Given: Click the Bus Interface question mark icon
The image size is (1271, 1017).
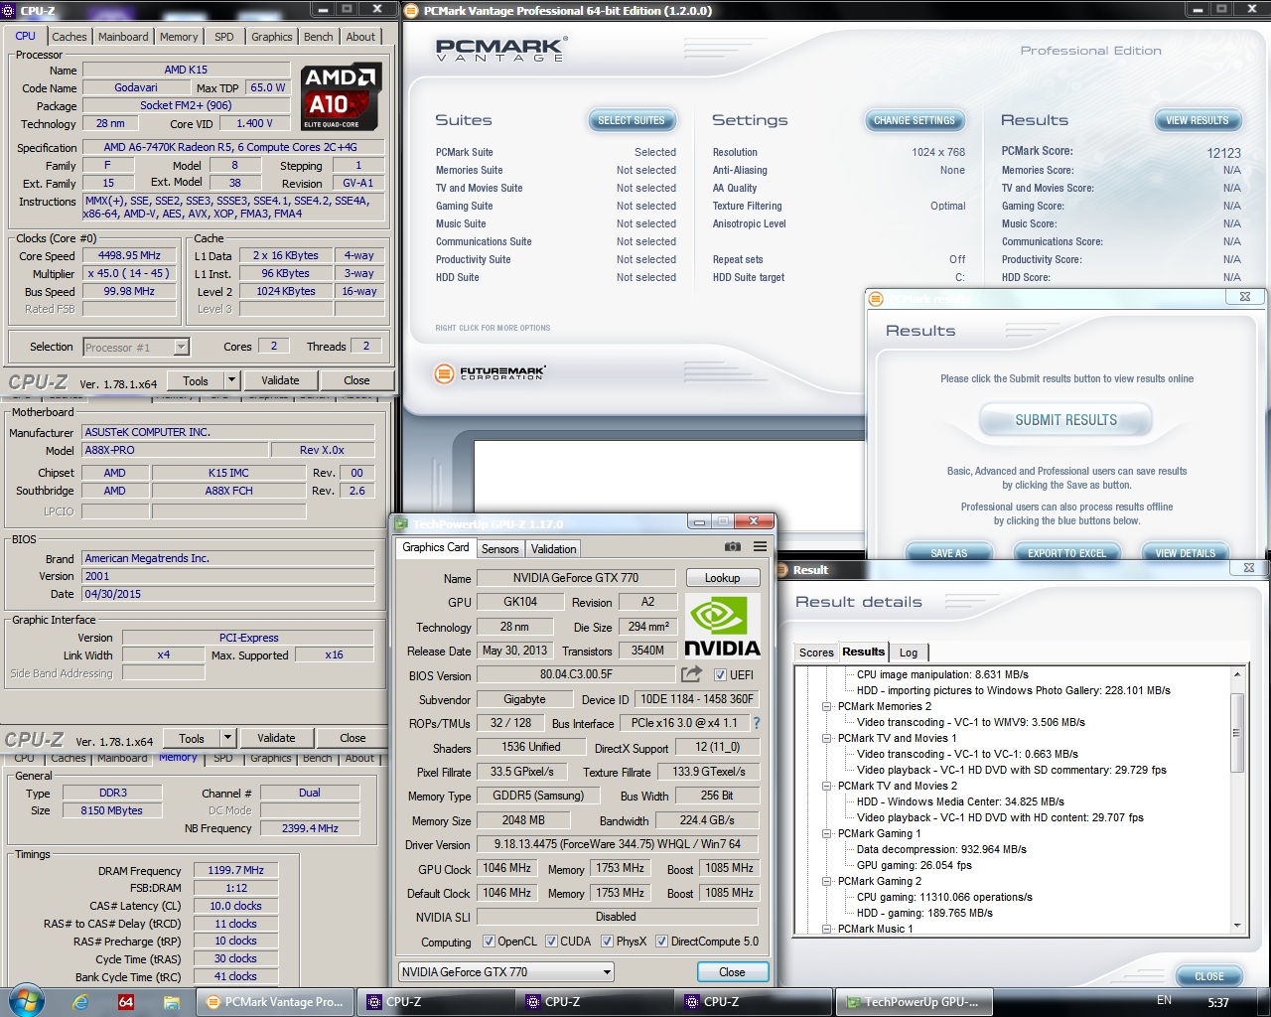Looking at the screenshot, I should click(x=757, y=723).
